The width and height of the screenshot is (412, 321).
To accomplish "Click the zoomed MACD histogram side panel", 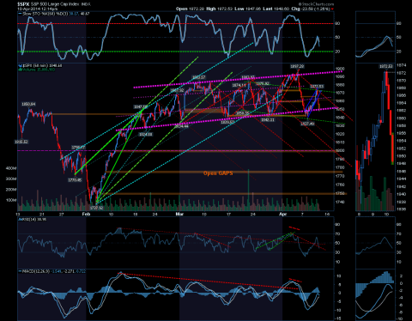I will pos(375,294).
